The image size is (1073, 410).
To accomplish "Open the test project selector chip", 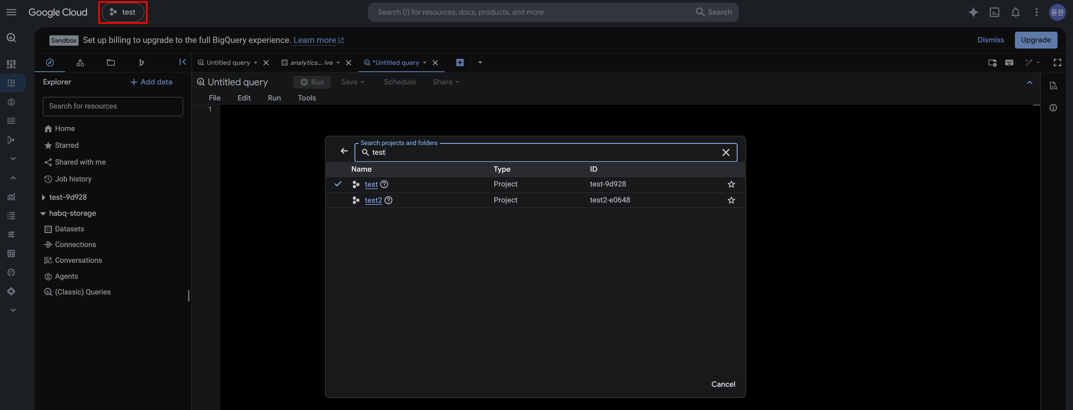I will click(123, 12).
